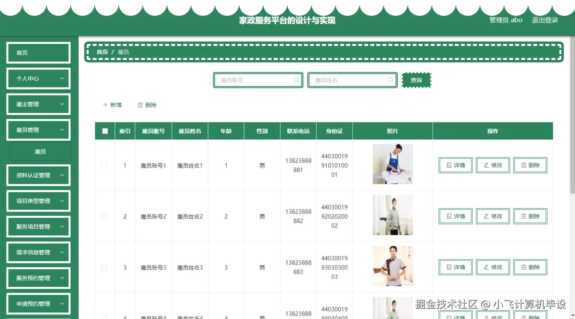
Task: Click the trash icon next to 删除
Action: pyautogui.click(x=141, y=105)
